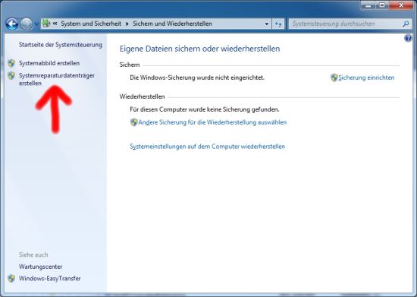Click shield icon beside 'Andere Sicherung' link
The image size is (417, 297).
133,122
